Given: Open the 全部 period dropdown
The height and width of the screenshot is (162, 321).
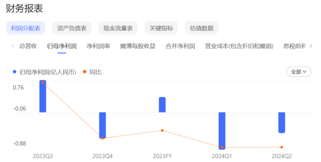Looking at the screenshot, I should pyautogui.click(x=299, y=72).
